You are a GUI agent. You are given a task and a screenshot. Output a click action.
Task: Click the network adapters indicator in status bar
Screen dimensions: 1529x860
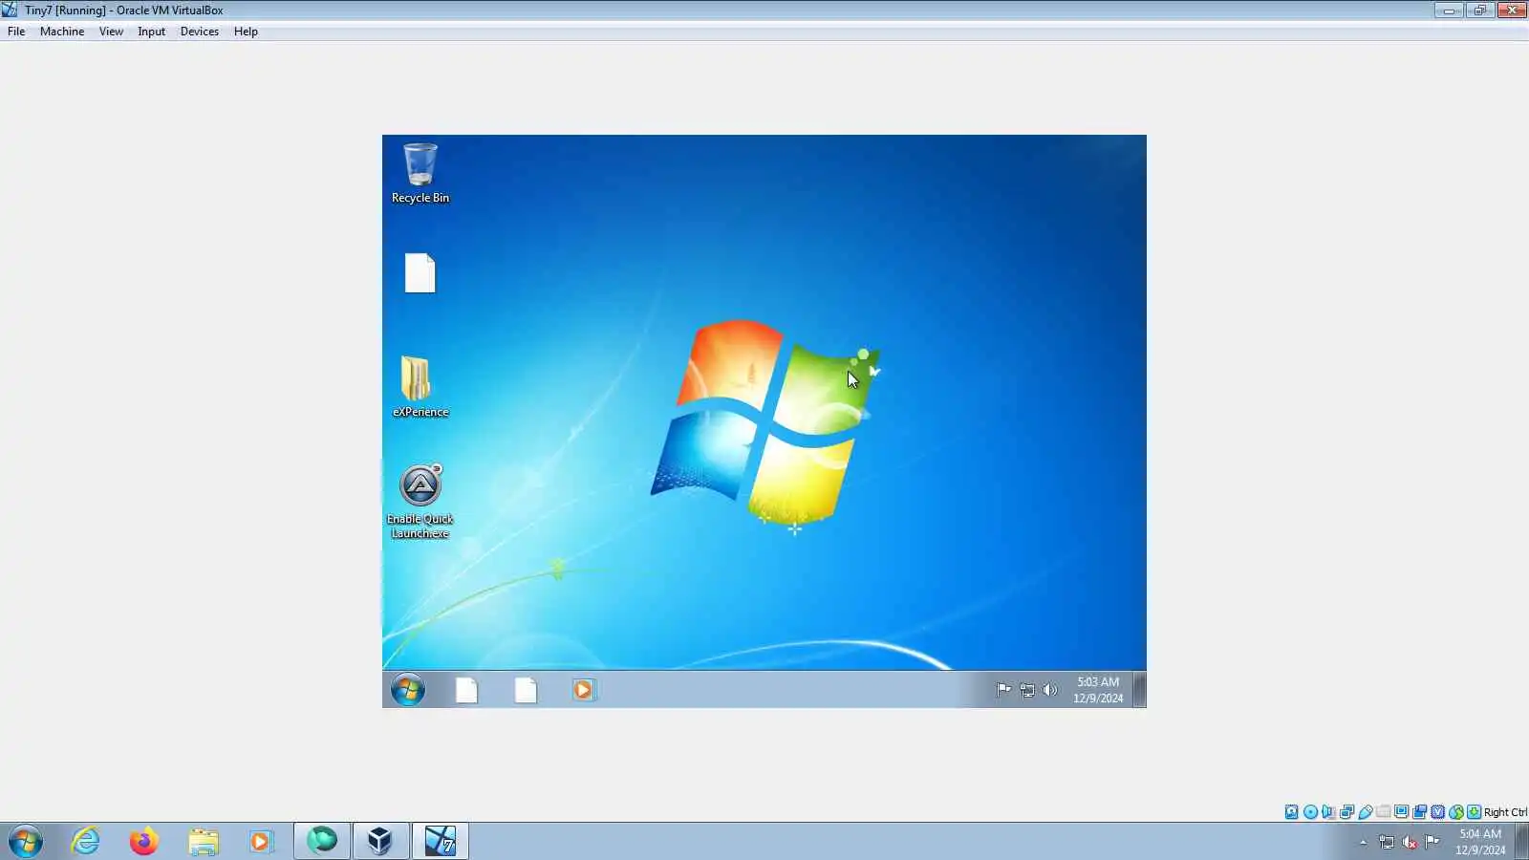[1346, 812]
